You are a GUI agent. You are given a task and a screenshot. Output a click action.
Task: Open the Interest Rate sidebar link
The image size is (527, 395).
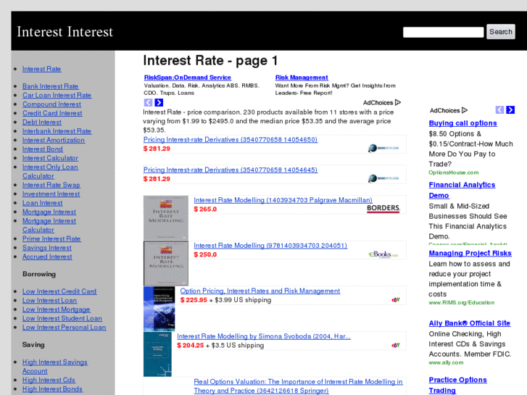[x=41, y=69]
